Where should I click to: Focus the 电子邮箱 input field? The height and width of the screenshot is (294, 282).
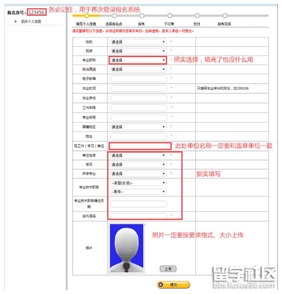(x=138, y=79)
